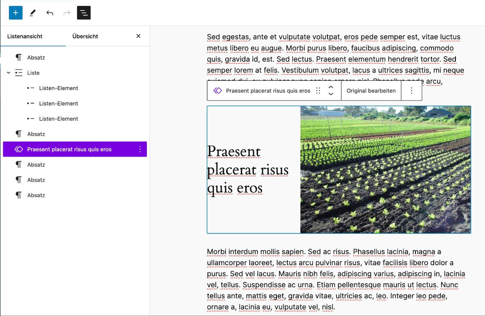485x316 pixels.
Task: Click the pattern title in the block toolbar
Action: tap(268, 91)
